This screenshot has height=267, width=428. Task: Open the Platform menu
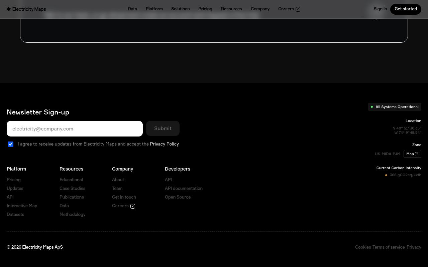tap(154, 9)
